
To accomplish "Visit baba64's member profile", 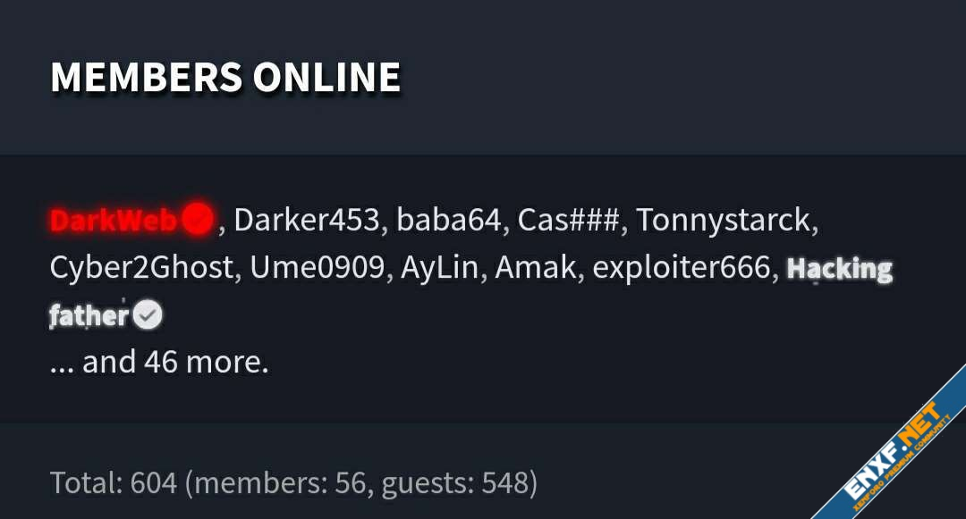I will coord(448,220).
